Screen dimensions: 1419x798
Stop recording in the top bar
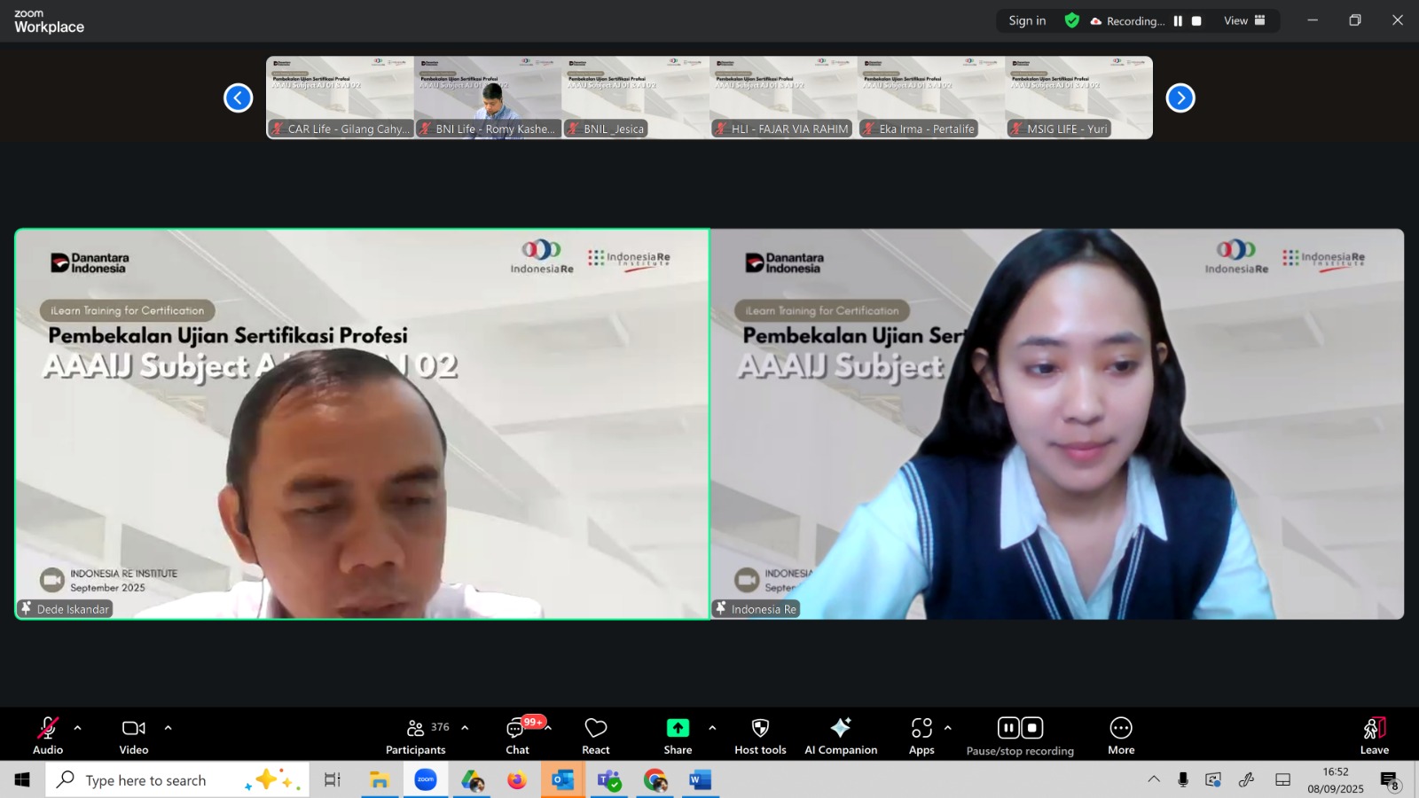coord(1196,21)
